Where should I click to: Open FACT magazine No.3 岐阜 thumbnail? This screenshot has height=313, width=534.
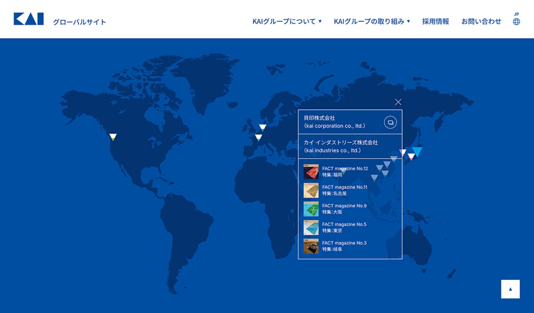pyautogui.click(x=311, y=246)
